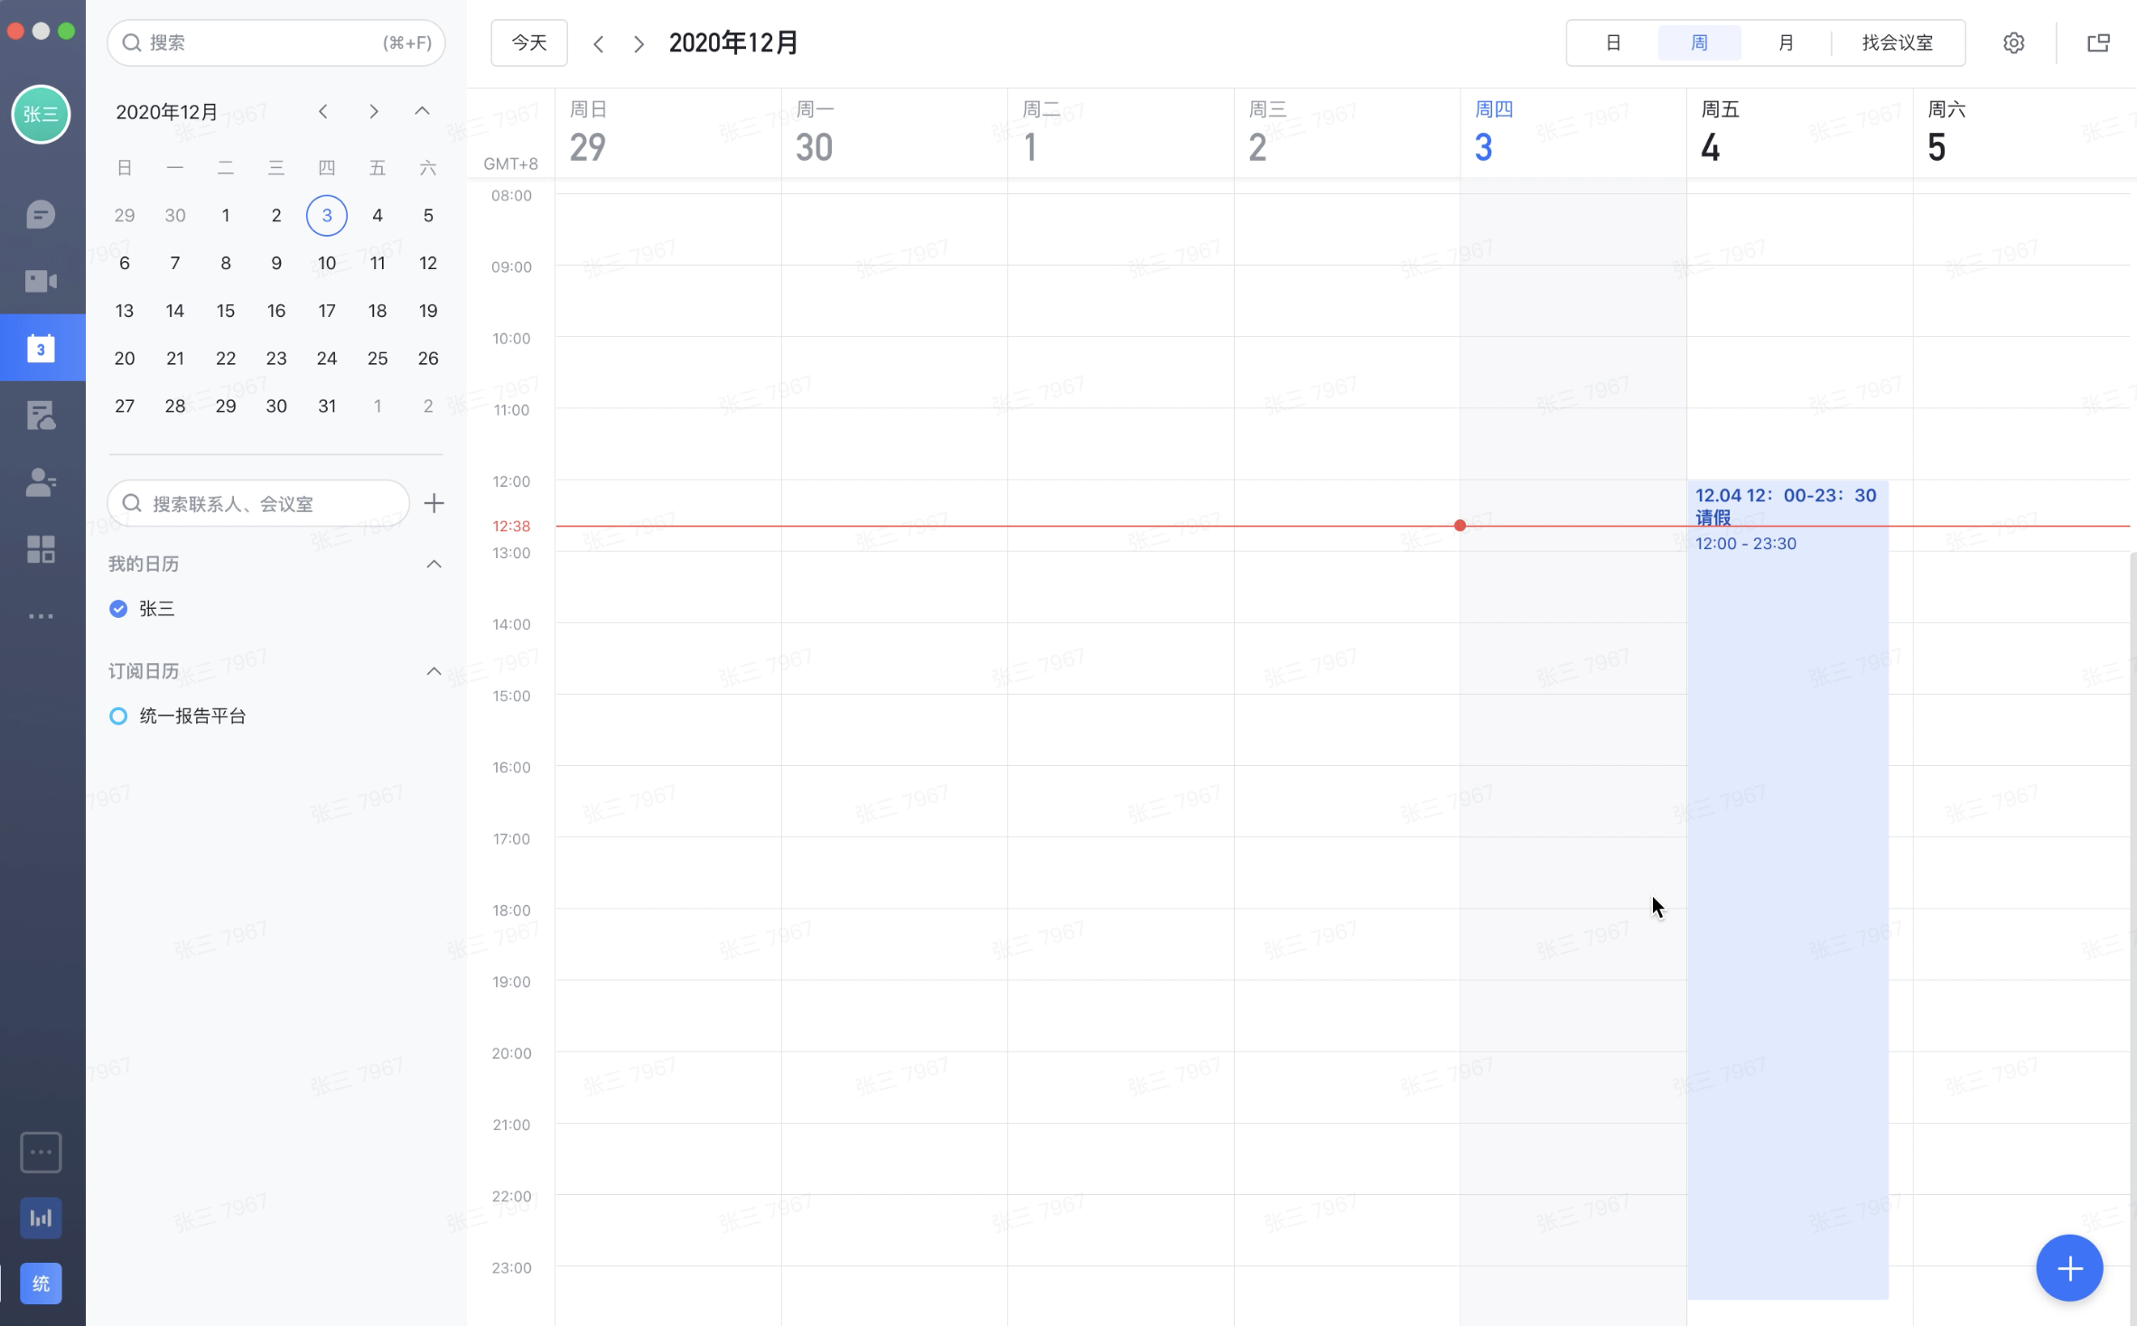Switch to the 日 view tab
This screenshot has width=2137, height=1326.
click(1613, 42)
